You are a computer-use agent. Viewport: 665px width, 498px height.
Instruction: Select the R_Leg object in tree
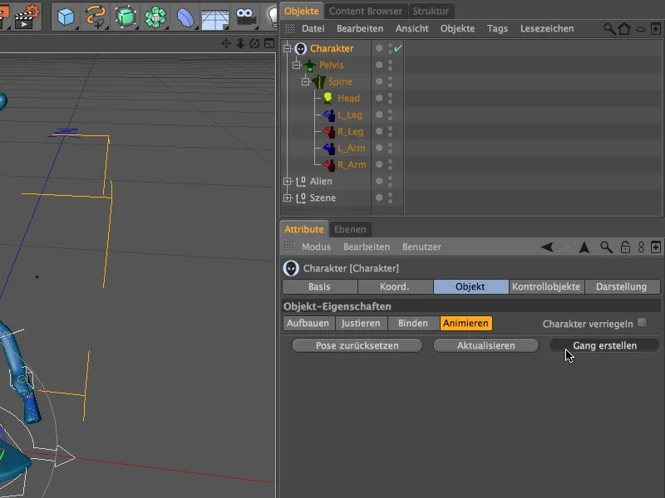pos(350,132)
